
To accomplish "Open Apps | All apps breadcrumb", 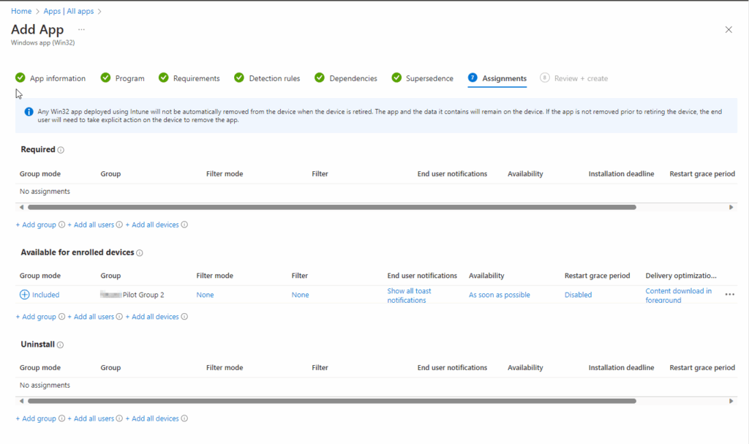I will (69, 11).
